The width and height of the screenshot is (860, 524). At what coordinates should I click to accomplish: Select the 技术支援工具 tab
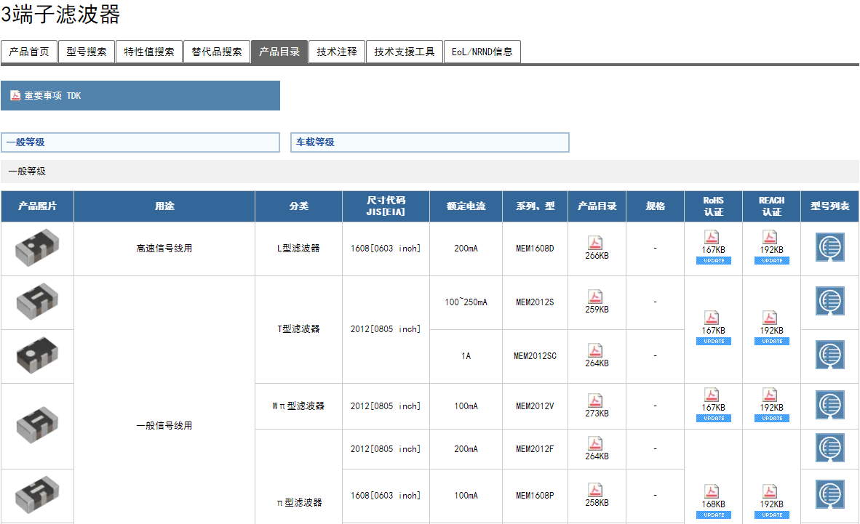pos(405,52)
